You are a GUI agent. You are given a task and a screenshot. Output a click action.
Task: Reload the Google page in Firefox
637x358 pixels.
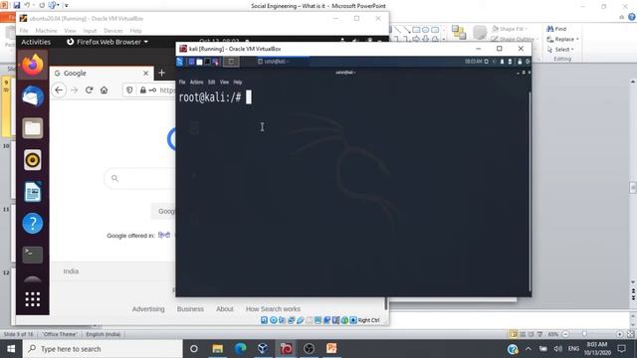tap(89, 90)
